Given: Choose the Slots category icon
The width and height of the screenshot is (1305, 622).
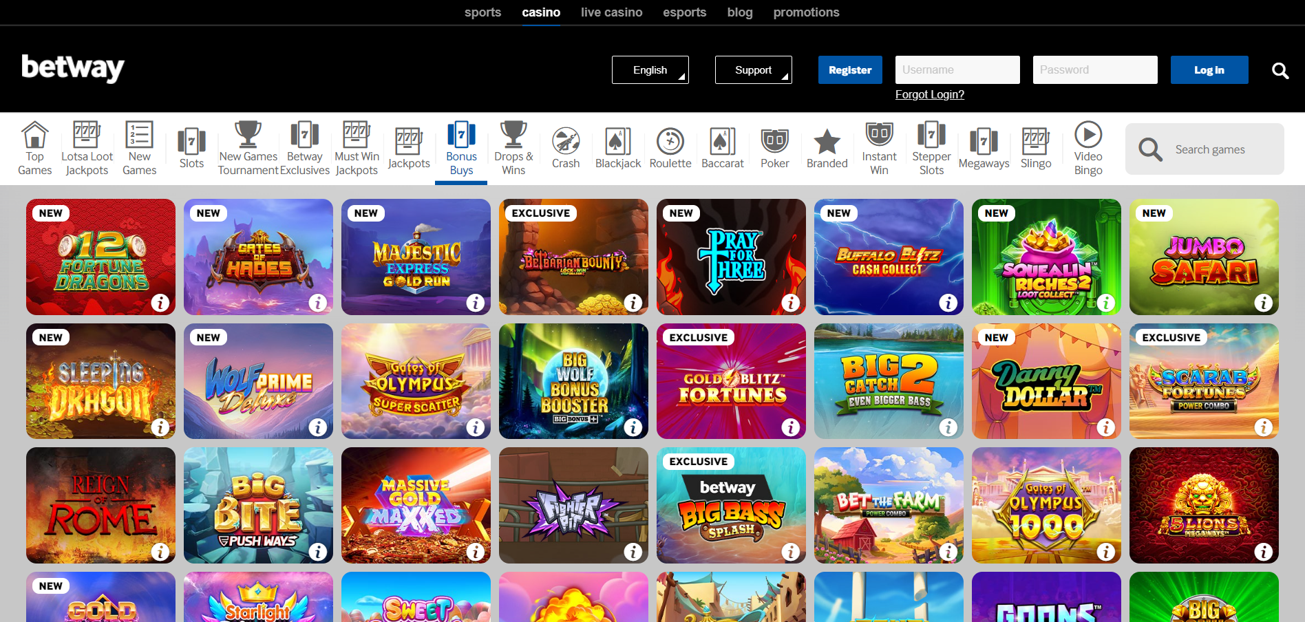Looking at the screenshot, I should click(191, 142).
